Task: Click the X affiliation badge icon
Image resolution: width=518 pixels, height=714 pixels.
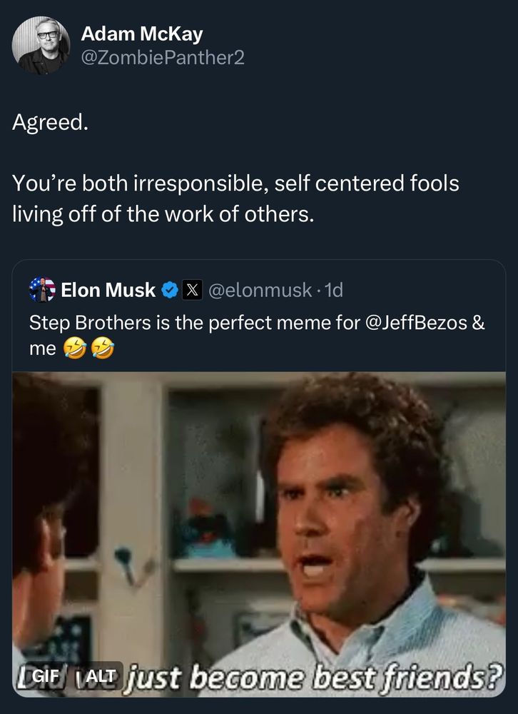Action: click(191, 290)
